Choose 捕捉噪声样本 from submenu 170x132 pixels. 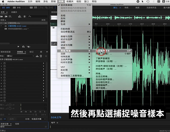pyautogui.click(x=112, y=51)
